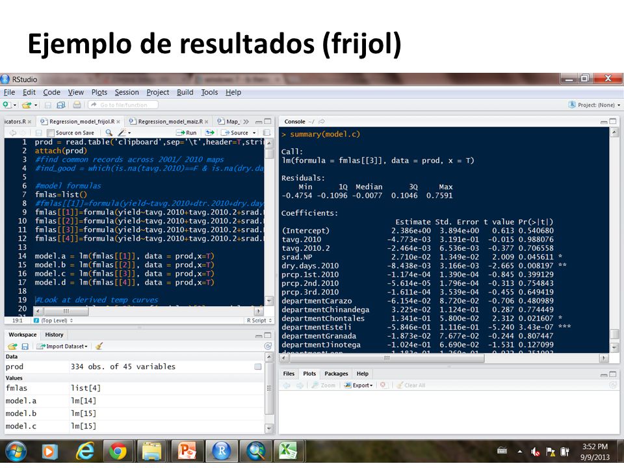Select the fmlas workspace entry
624x468 pixels.
pos(133,388)
